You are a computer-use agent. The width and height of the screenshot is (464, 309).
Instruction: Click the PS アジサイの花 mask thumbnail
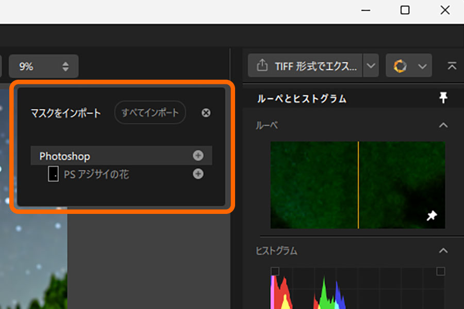[x=53, y=174]
